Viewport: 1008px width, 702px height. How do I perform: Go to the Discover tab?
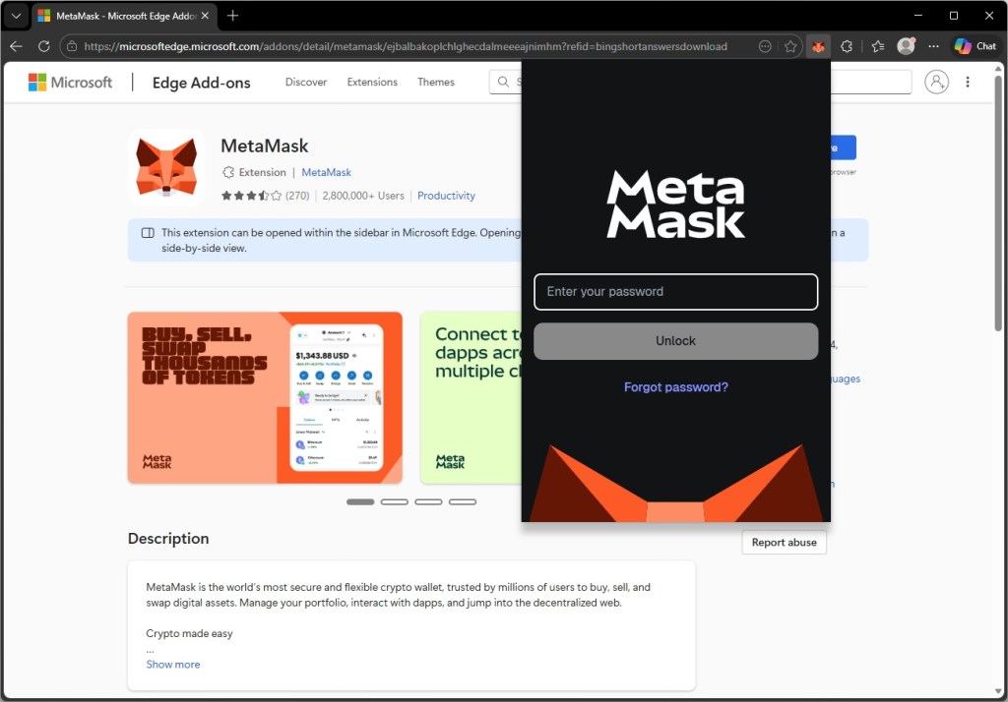(x=306, y=83)
